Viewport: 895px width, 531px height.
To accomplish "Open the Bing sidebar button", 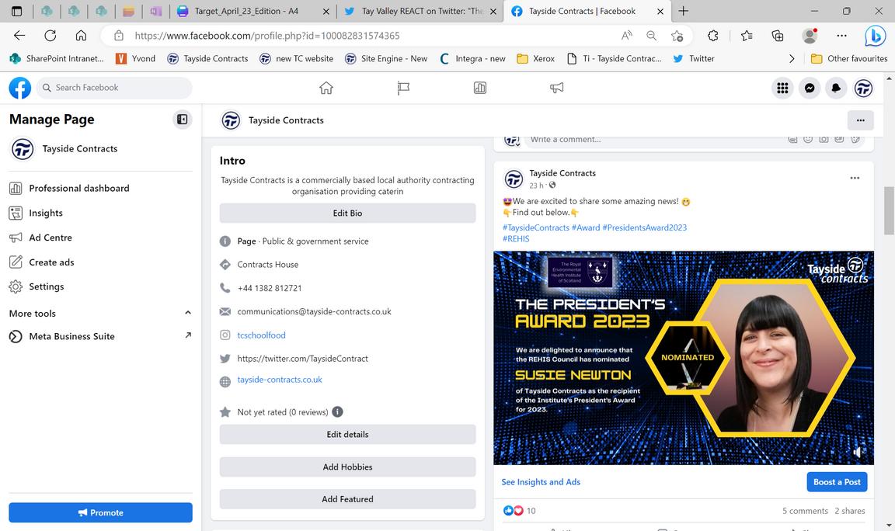I will click(x=875, y=36).
